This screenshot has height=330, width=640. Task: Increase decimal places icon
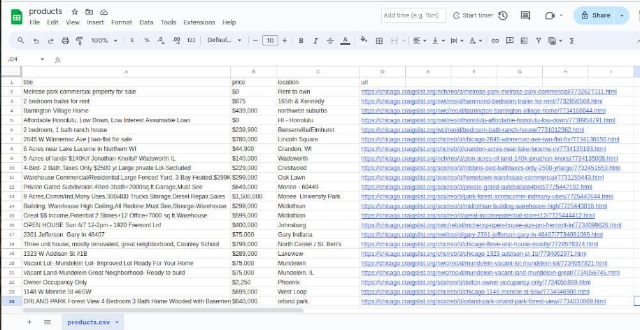[x=177, y=40]
